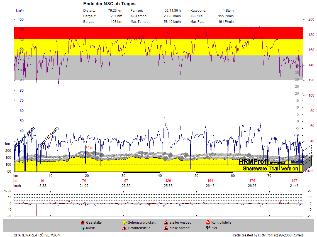Select the steiler Anstieg icon
The height and width of the screenshot is (237, 317).
coord(166,223)
